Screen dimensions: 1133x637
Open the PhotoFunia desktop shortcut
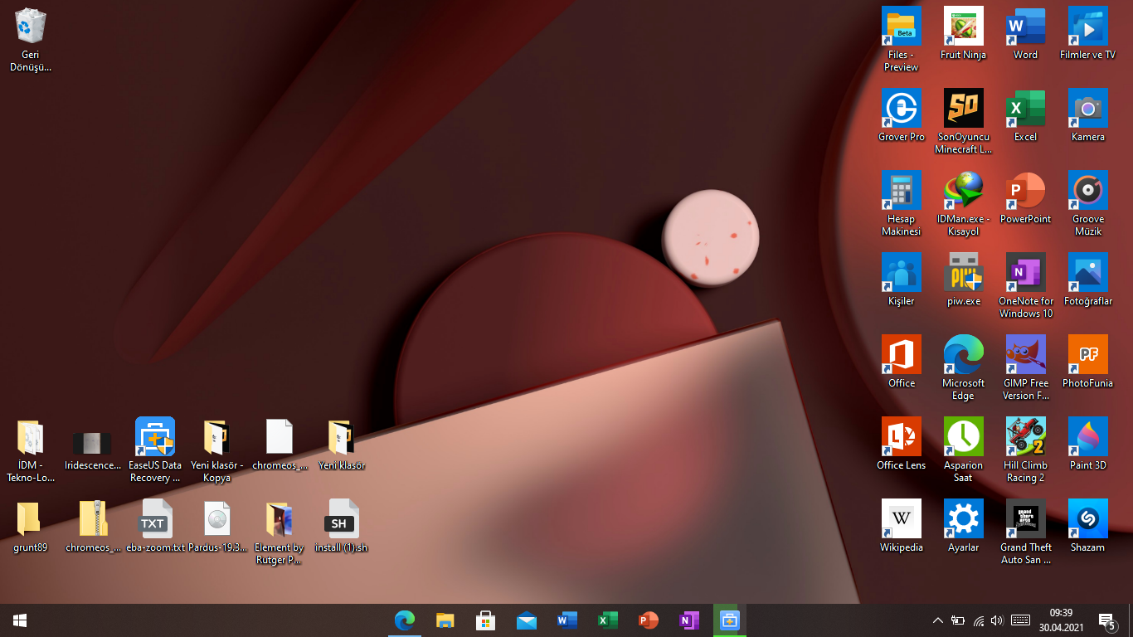[x=1087, y=362]
